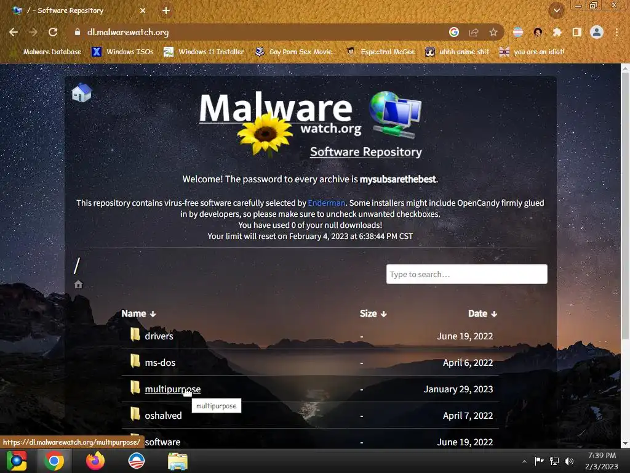
Task: Open File Explorer from the taskbar
Action: pyautogui.click(x=177, y=461)
